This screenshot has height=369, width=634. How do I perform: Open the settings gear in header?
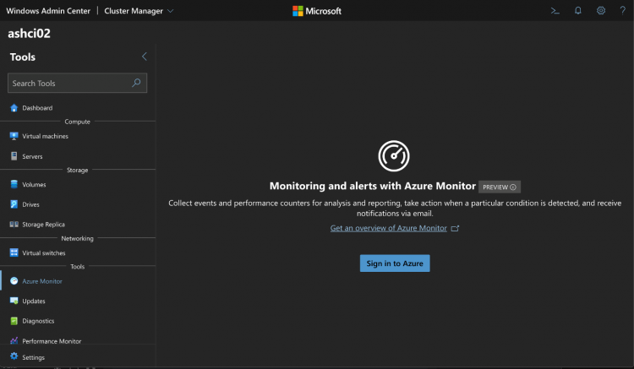(x=601, y=11)
